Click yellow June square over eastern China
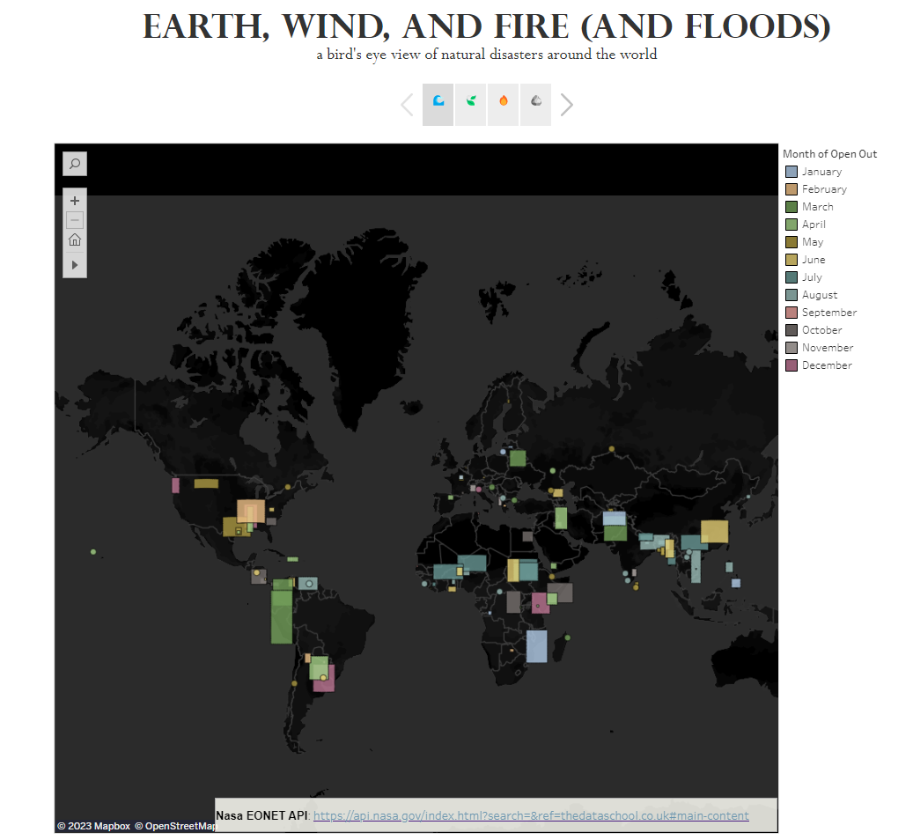 point(714,531)
